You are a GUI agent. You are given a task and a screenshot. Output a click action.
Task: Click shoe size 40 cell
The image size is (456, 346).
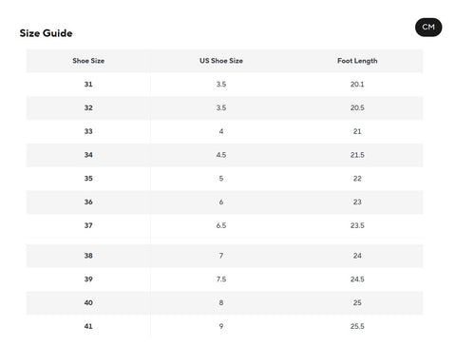tap(88, 302)
